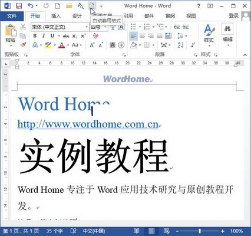Image resolution: width=251 pixels, height=236 pixels.
Task: Align text right
Action: pyautogui.click(x=151, y=36)
